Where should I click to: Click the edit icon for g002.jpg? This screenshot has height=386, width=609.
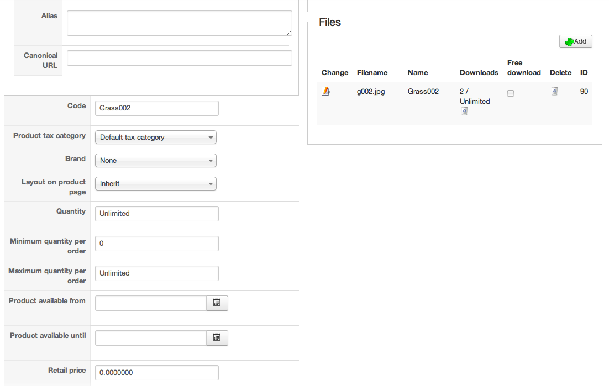coord(326,92)
